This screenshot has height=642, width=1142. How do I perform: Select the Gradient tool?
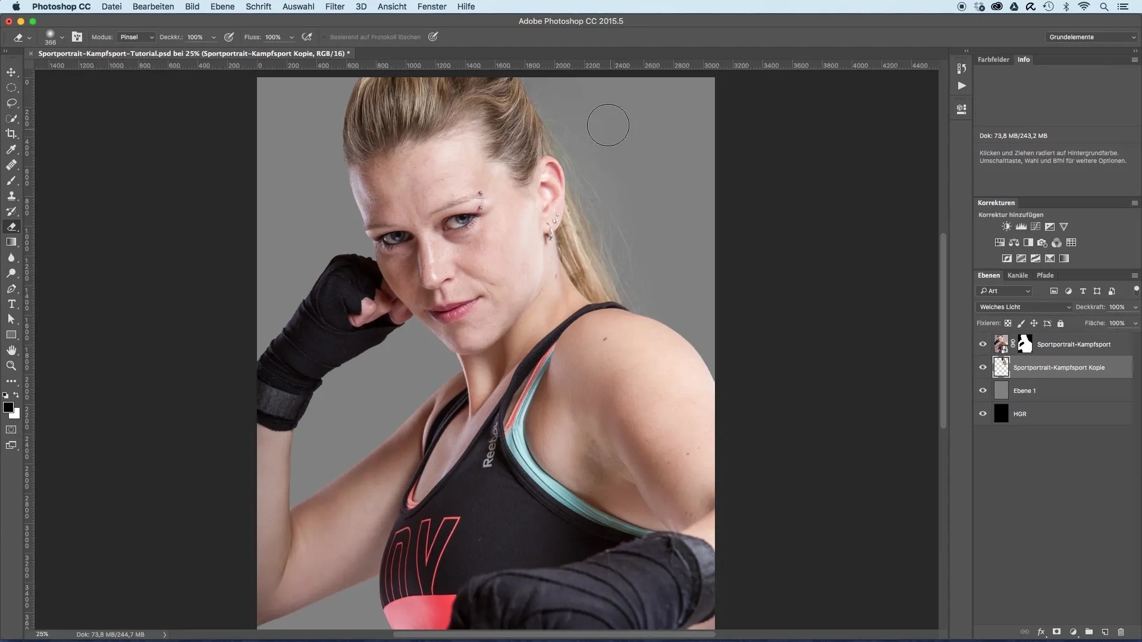pos(11,242)
